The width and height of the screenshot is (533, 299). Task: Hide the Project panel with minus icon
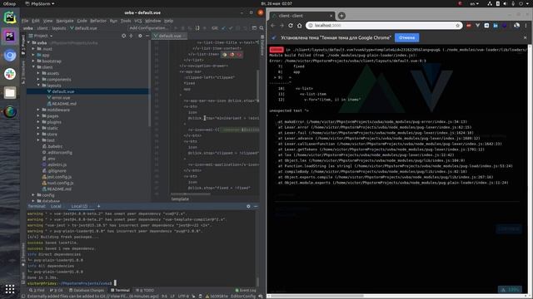pyautogui.click(x=147, y=36)
